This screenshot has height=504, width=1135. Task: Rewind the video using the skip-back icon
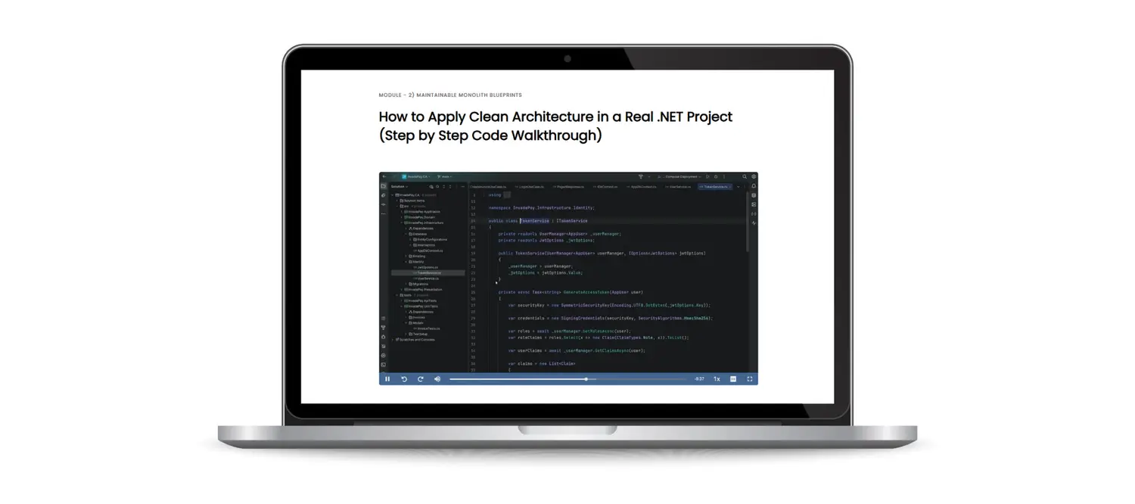[404, 379]
